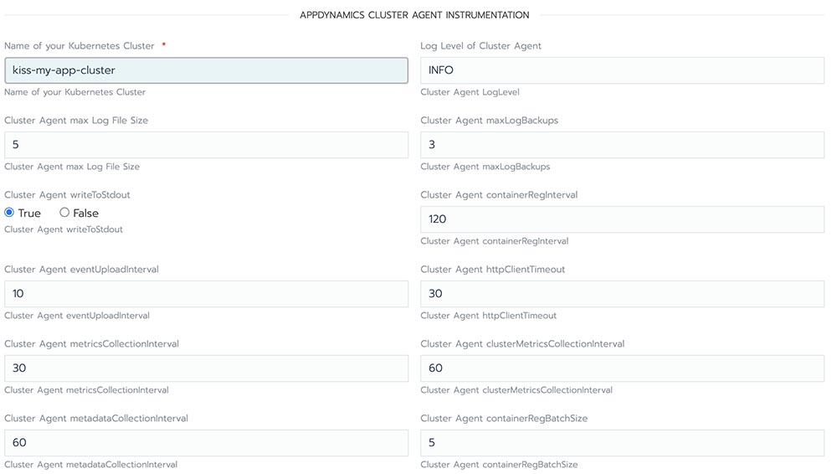Click the httpClientTimeout input field
The image size is (837, 474).
(622, 294)
